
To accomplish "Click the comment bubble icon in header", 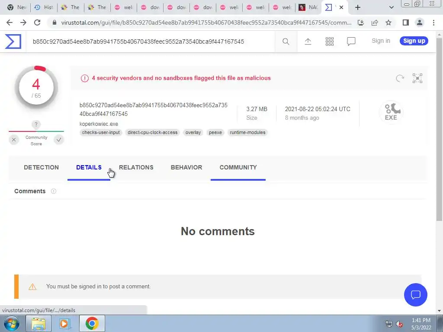I will click(x=351, y=41).
